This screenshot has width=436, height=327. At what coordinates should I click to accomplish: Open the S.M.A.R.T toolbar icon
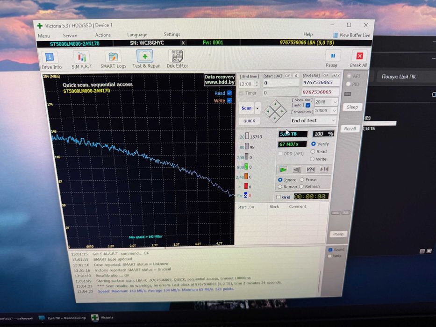click(x=82, y=60)
